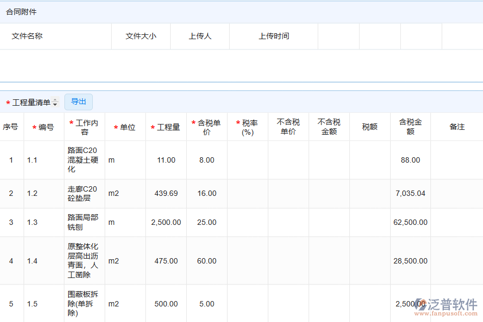This screenshot has height=322, width=483.
Task: Click the 2,500.00 工程量 cell in row 3
Action: point(166,222)
